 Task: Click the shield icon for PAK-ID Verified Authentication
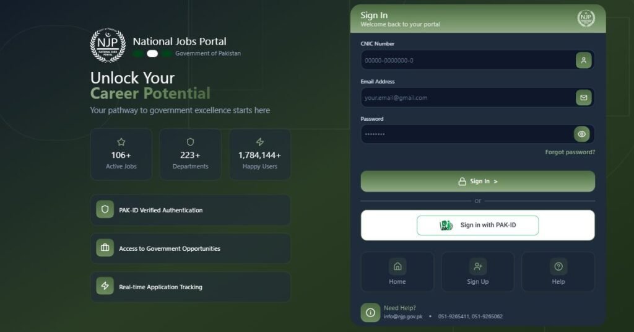105,209
